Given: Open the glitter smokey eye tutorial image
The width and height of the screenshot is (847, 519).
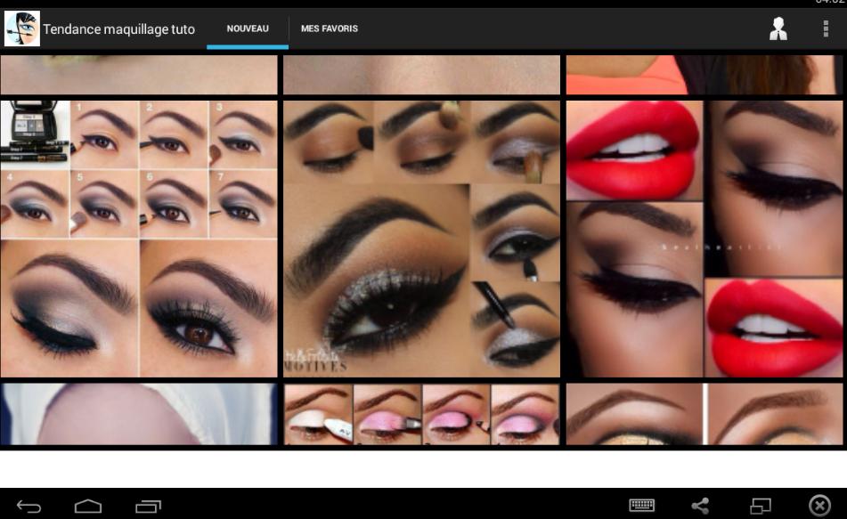Looking at the screenshot, I should 420,237.
